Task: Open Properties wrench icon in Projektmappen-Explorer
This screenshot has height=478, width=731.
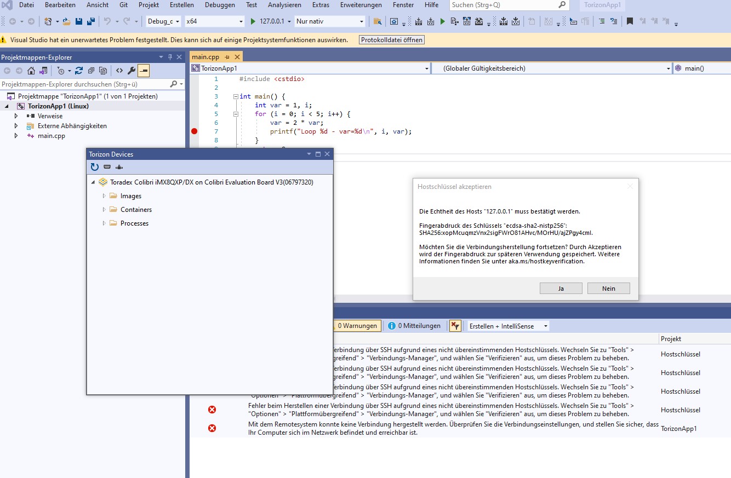Action: [x=132, y=71]
